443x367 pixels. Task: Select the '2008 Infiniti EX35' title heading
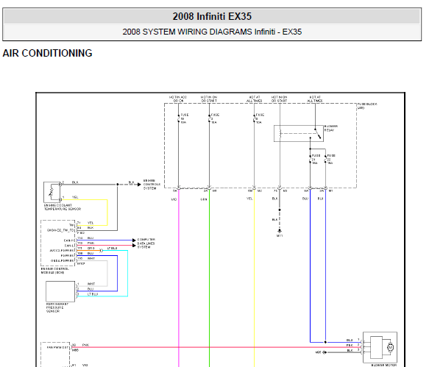point(212,16)
